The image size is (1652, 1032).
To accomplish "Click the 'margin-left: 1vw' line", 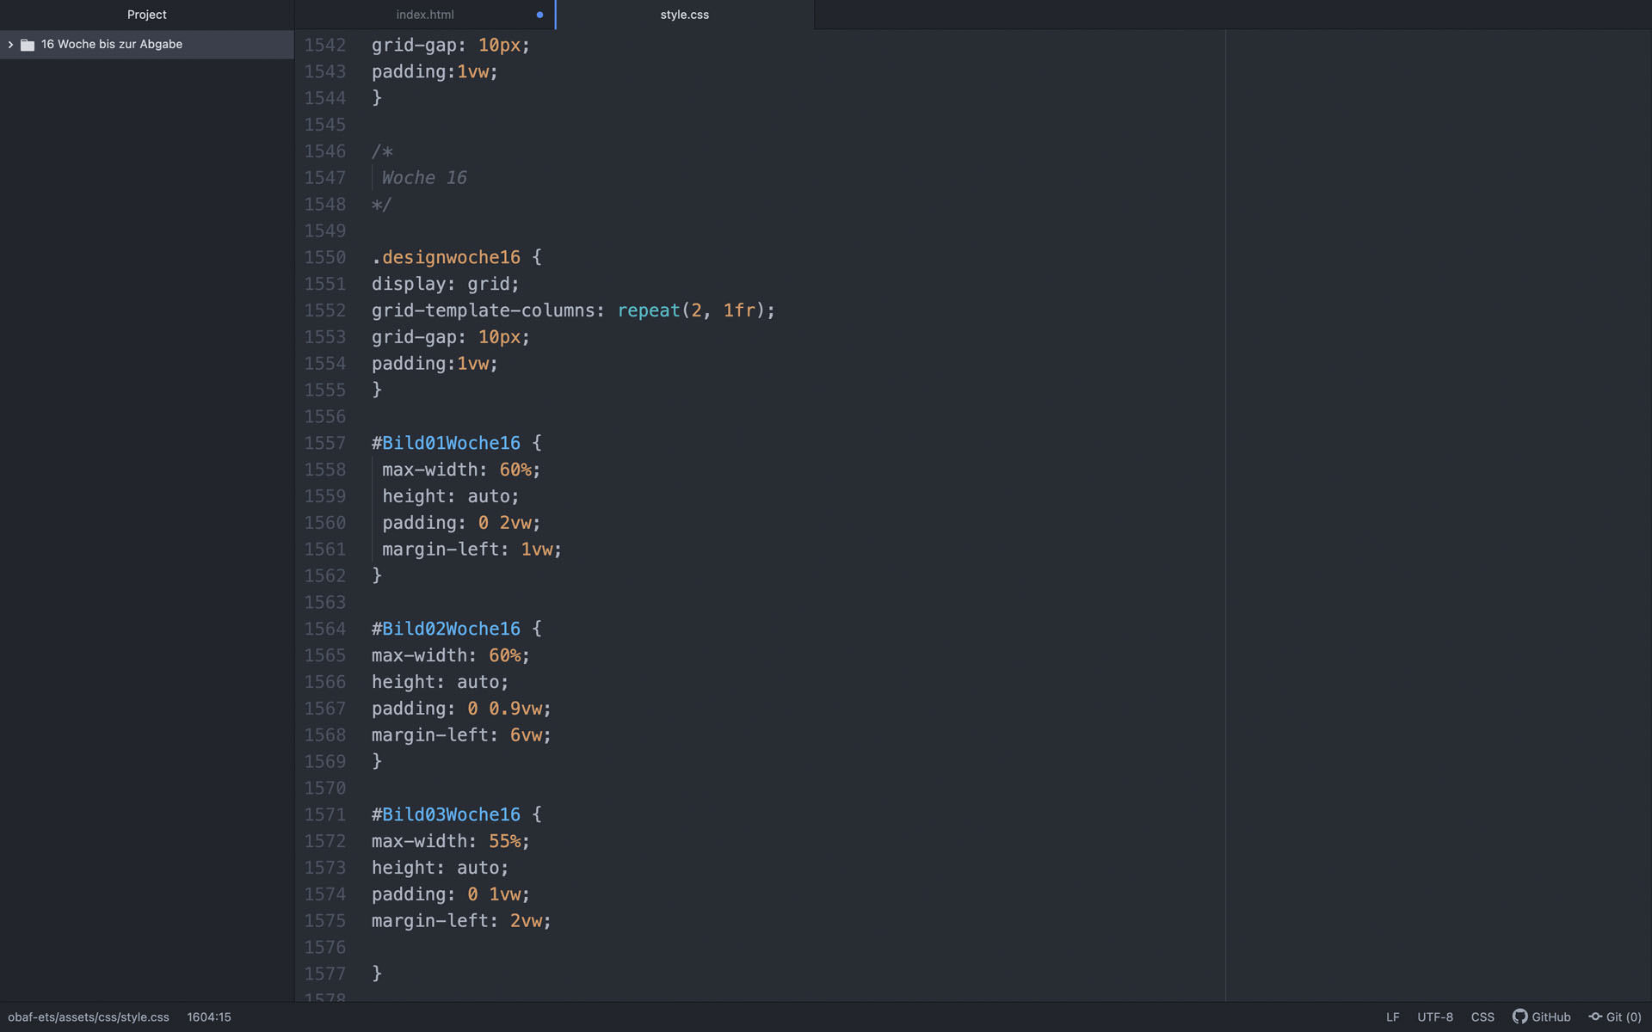I will point(472,550).
